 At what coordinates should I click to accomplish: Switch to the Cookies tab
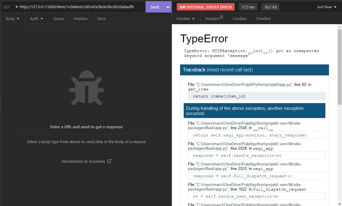(240, 18)
